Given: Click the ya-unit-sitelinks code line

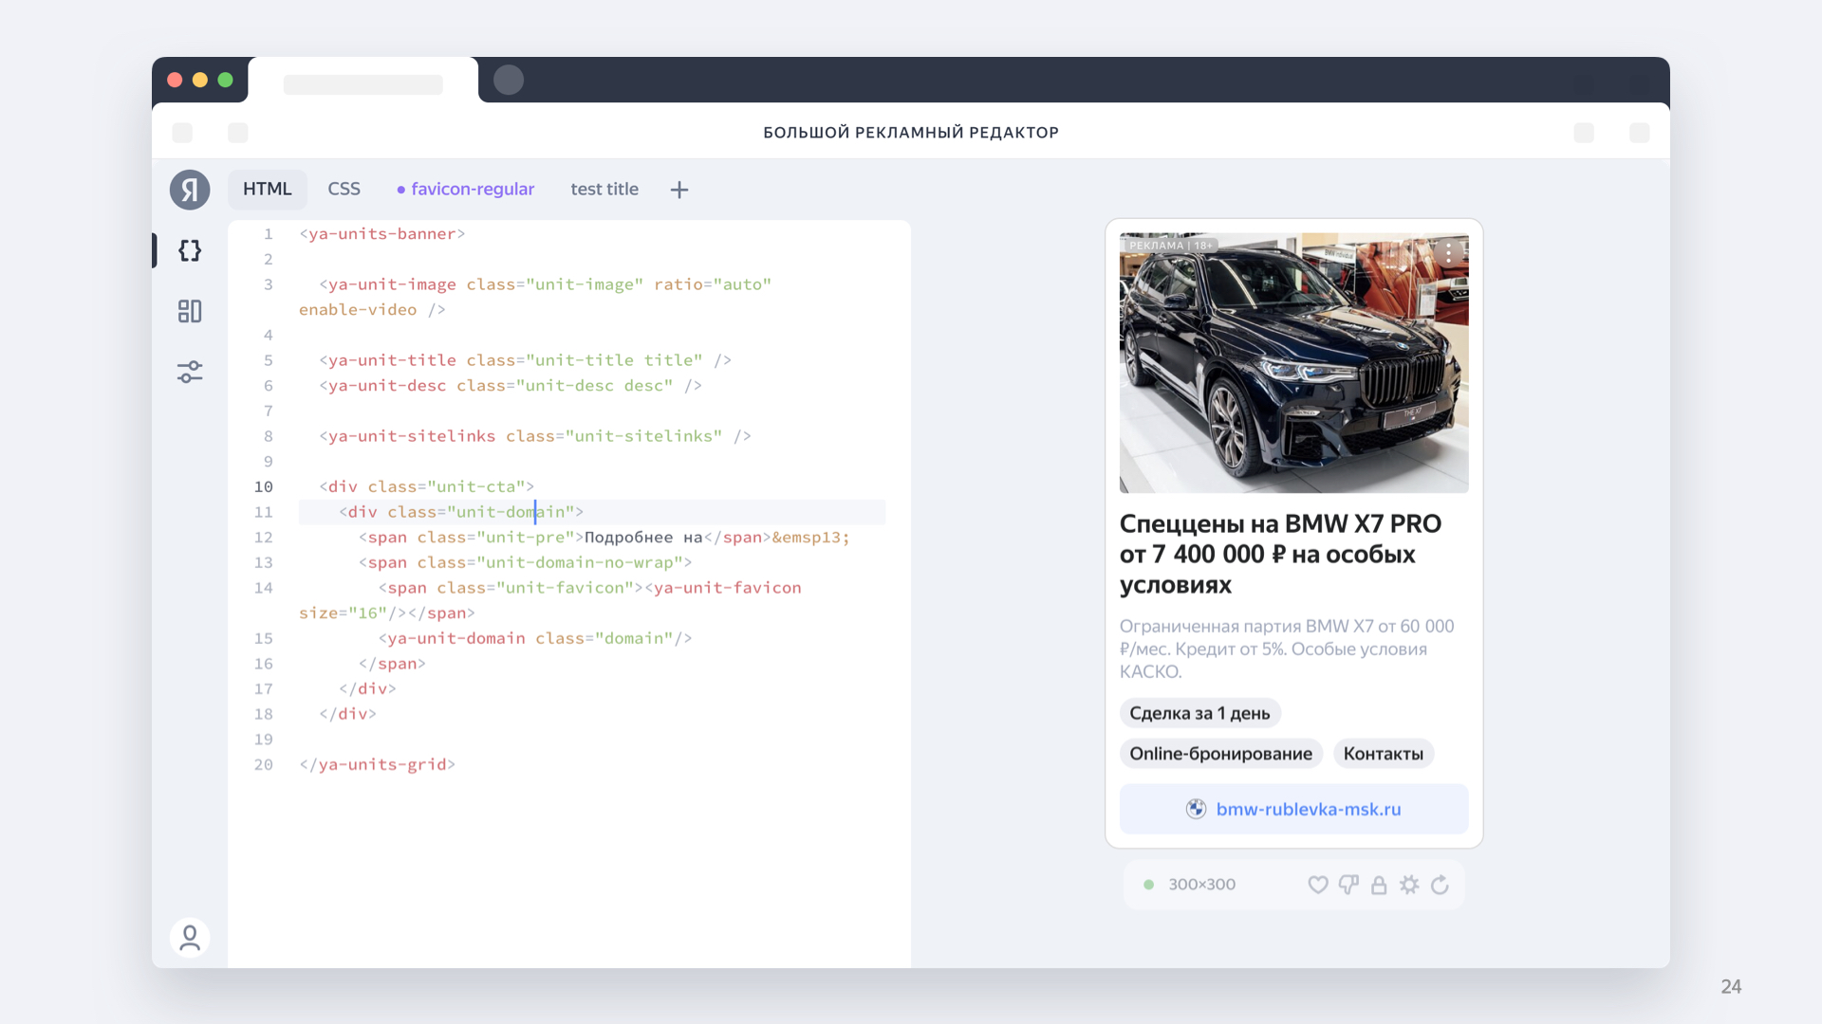Looking at the screenshot, I should 535,436.
